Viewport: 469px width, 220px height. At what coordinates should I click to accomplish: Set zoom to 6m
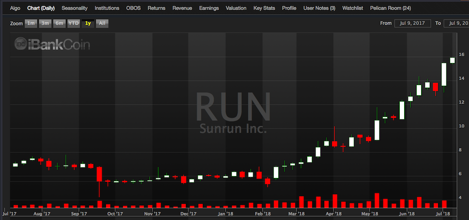59,23
